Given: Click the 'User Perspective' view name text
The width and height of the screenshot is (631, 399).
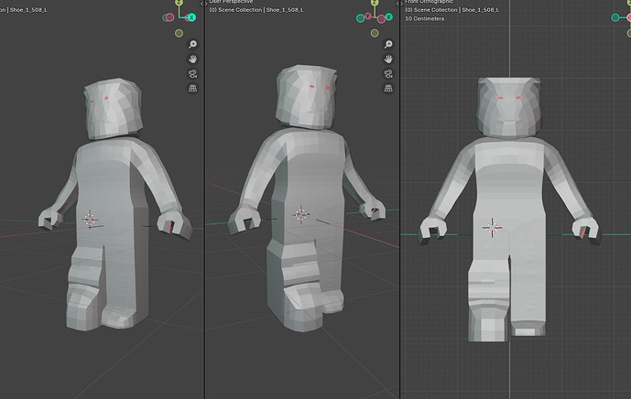Looking at the screenshot, I should (231, 2).
